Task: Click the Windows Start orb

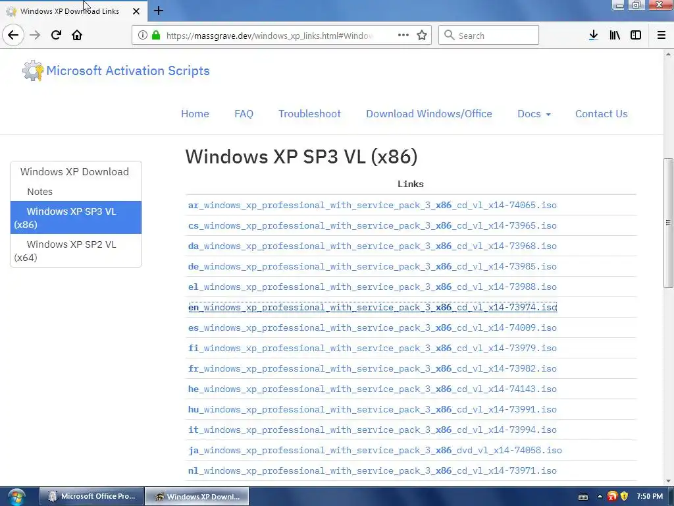Action: click(16, 497)
